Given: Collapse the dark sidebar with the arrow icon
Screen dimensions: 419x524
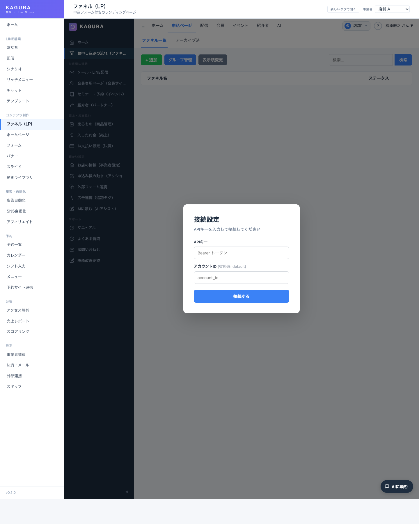Looking at the screenshot, I should (x=127, y=492).
